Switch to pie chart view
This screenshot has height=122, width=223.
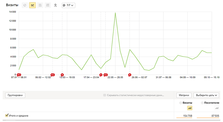(x=25, y=5)
